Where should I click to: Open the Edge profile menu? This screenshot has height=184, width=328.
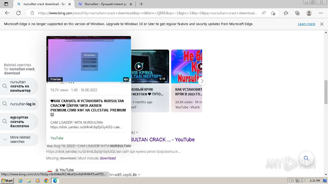[x=309, y=13]
